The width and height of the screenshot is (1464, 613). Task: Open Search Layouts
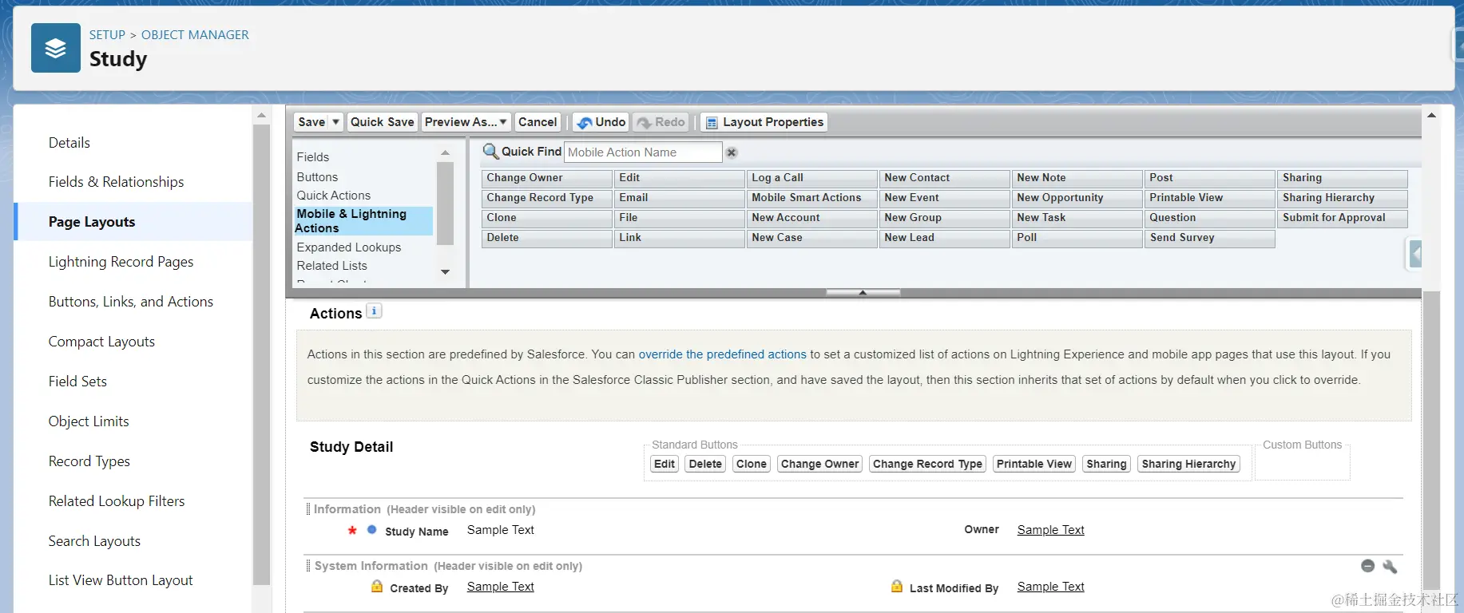coord(94,541)
